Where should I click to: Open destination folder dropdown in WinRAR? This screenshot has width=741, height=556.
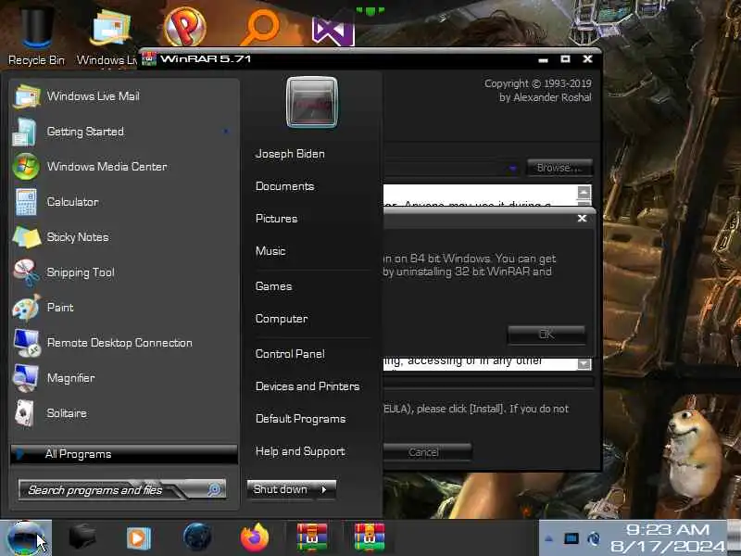point(514,169)
